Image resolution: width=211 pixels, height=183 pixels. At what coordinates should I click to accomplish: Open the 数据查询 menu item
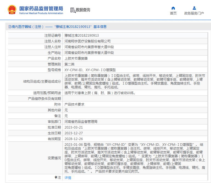pyautogui.click(x=83, y=10)
